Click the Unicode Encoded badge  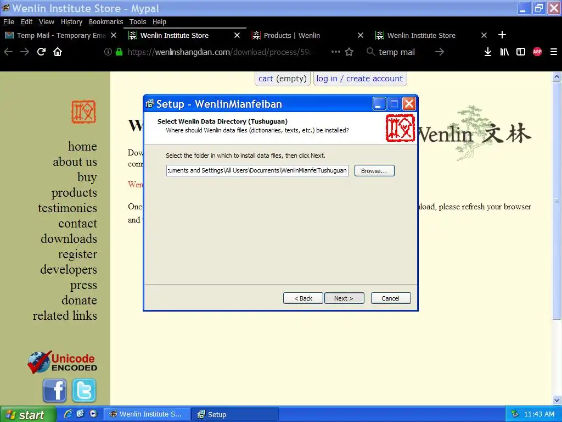pos(63,363)
